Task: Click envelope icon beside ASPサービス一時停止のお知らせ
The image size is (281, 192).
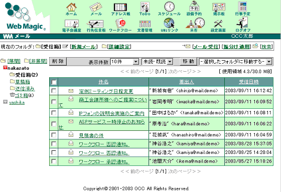Action: [x=71, y=121]
